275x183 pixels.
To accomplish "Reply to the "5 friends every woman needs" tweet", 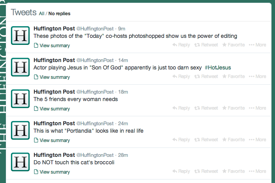I will point(181,108).
